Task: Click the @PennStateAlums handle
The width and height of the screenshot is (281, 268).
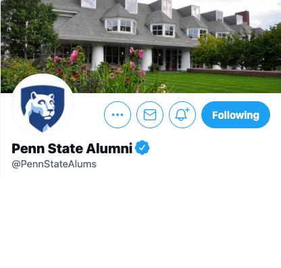Action: tap(54, 164)
